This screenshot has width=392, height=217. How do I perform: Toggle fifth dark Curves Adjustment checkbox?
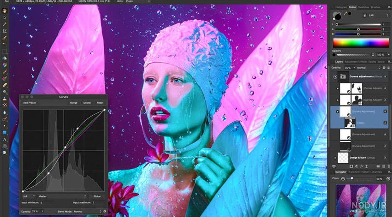[x=385, y=146]
